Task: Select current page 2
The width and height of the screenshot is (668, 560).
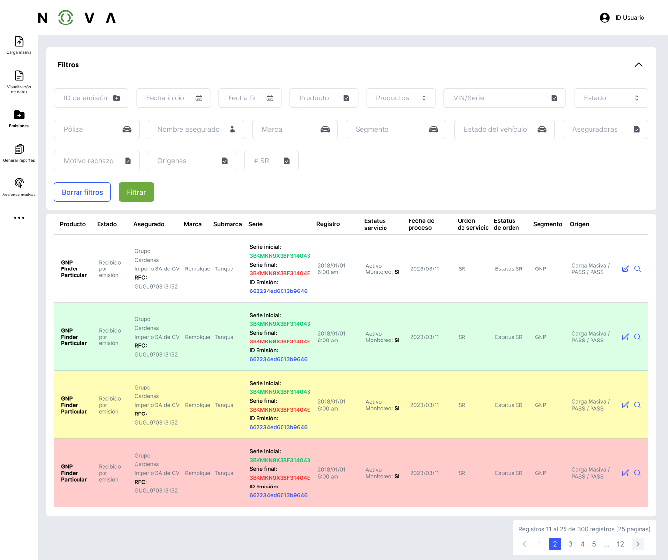Action: (555, 544)
